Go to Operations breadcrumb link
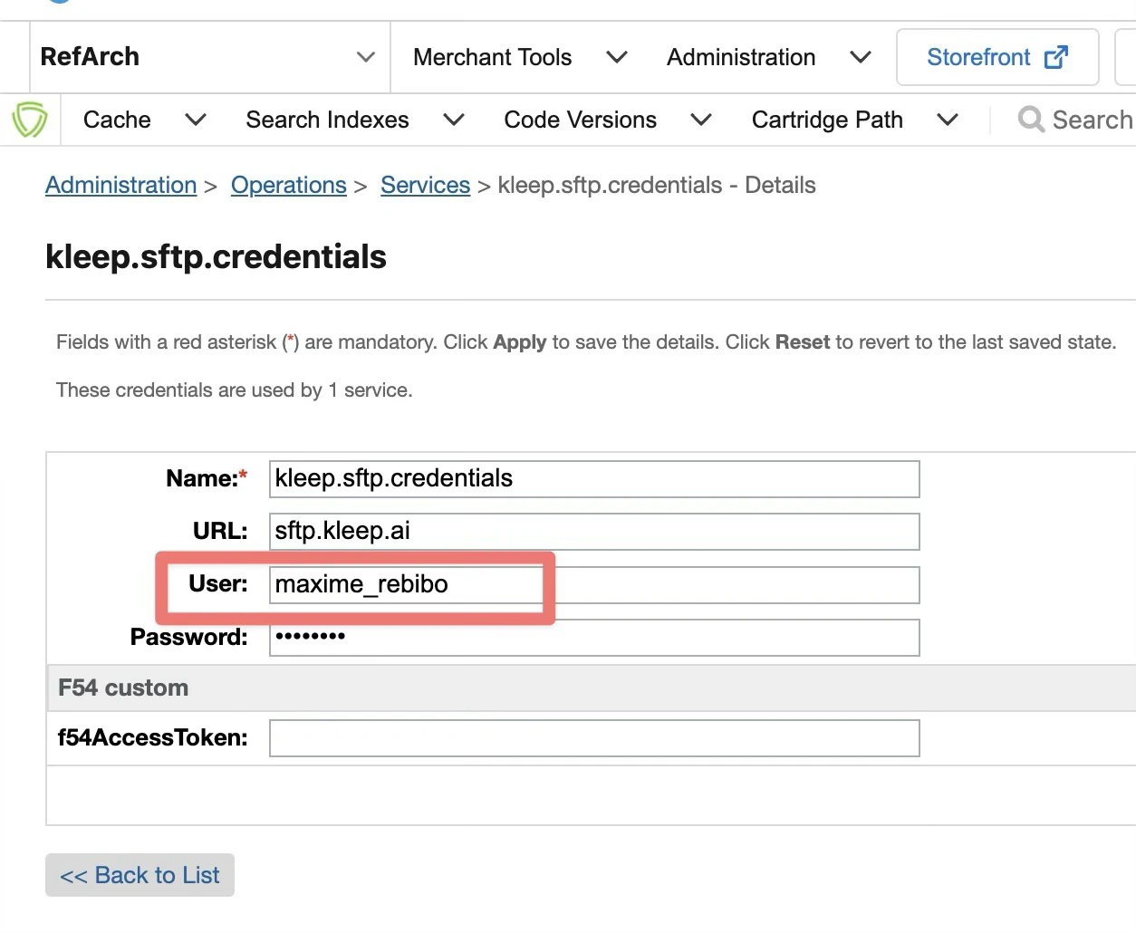 click(288, 185)
